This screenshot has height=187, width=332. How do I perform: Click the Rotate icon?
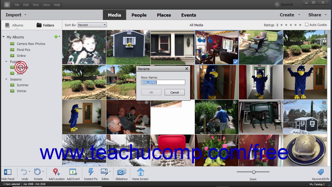click(37, 172)
